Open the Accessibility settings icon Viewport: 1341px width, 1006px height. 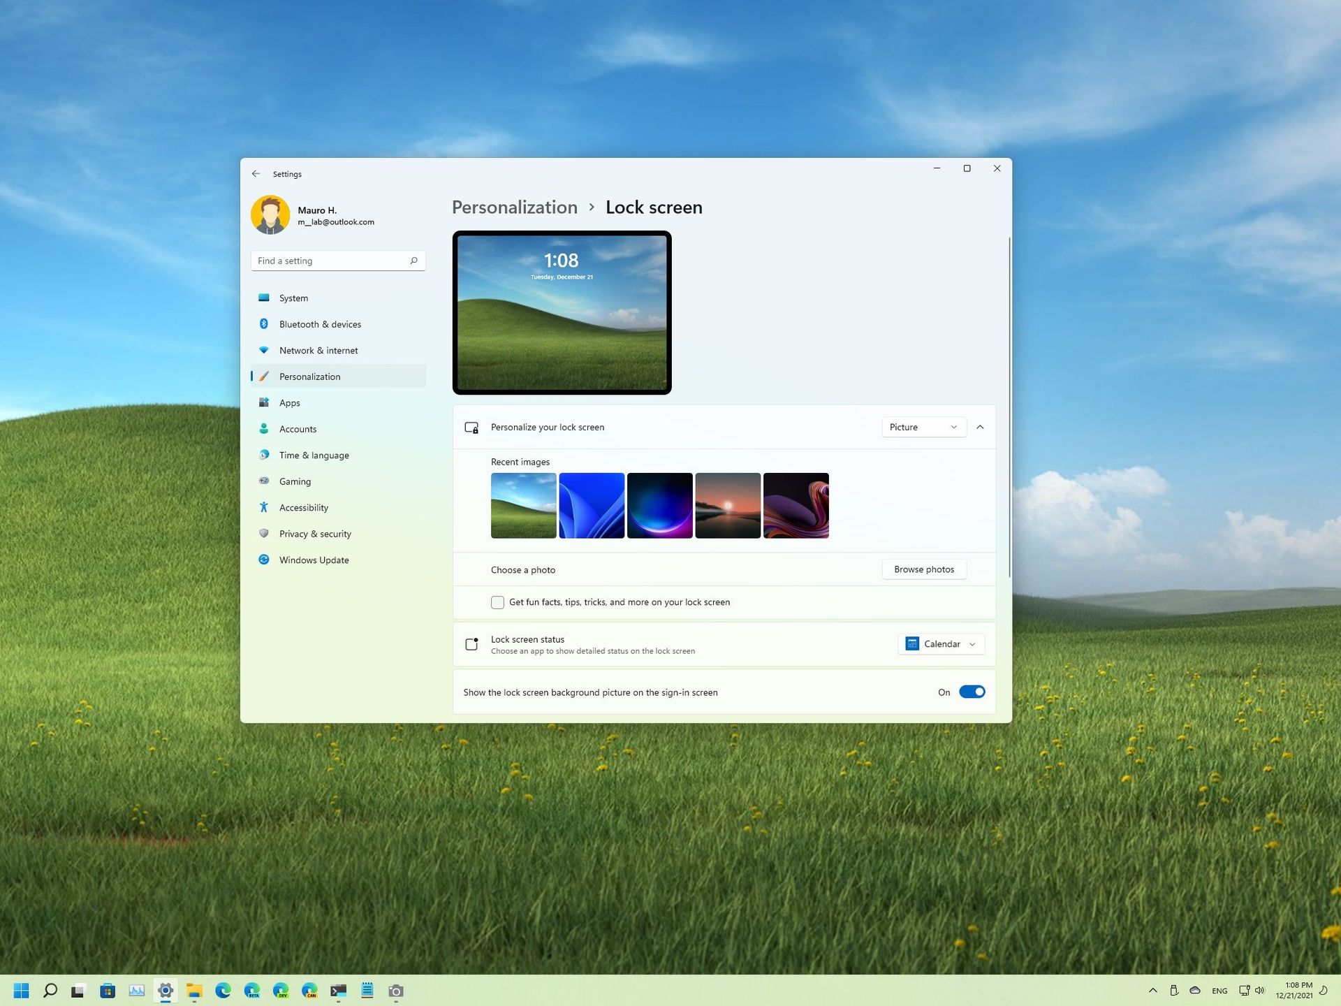point(264,507)
